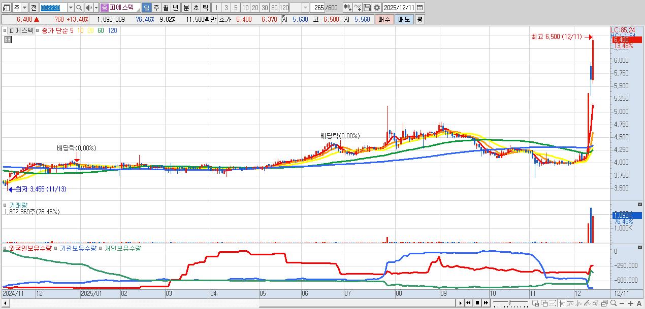Click the continuous-view arrows icon before the gear

coord(347,8)
